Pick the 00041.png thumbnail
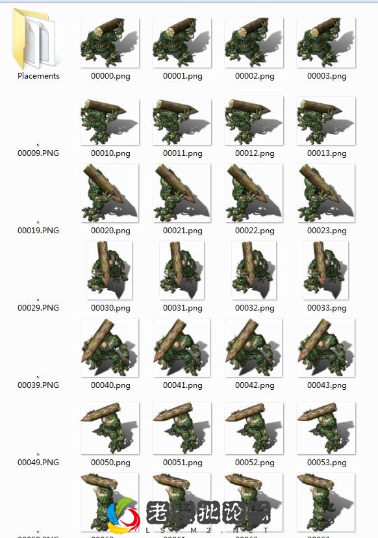This screenshot has height=538, width=378. (x=182, y=348)
